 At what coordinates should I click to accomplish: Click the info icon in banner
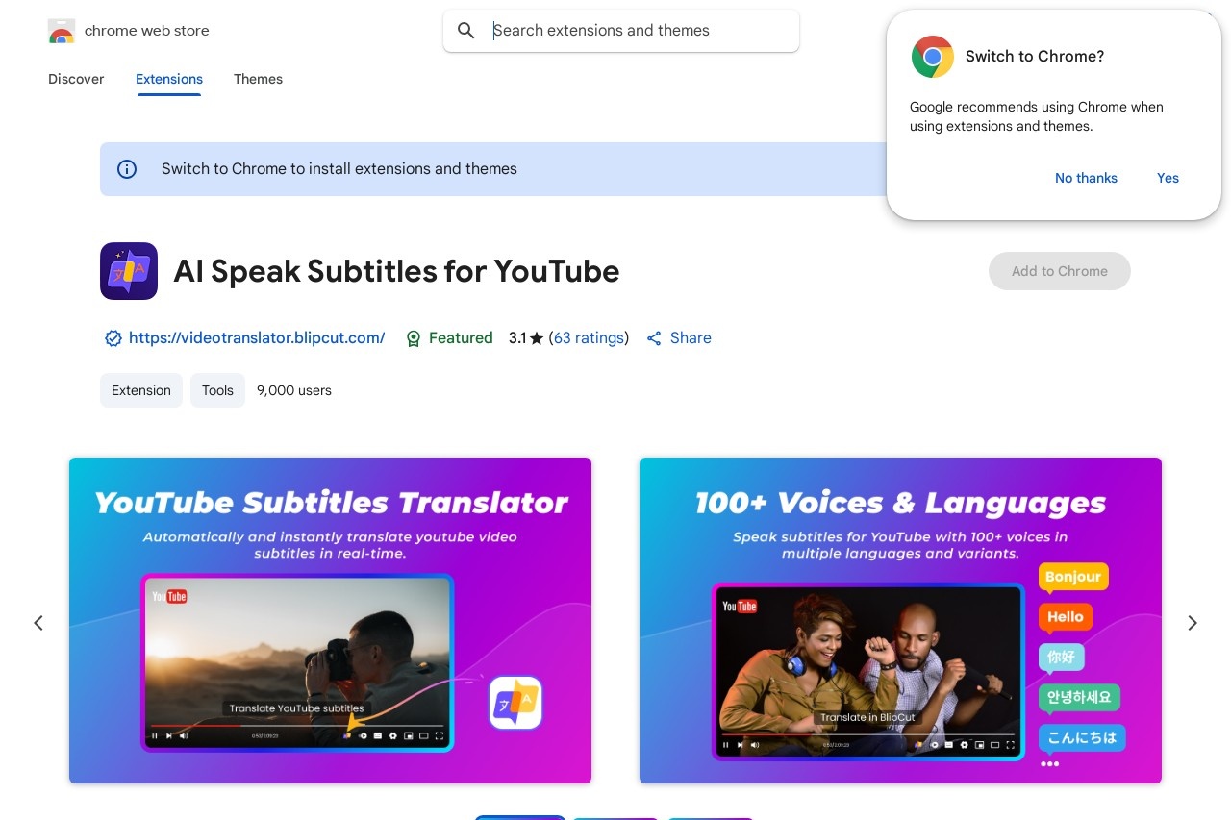click(x=127, y=169)
